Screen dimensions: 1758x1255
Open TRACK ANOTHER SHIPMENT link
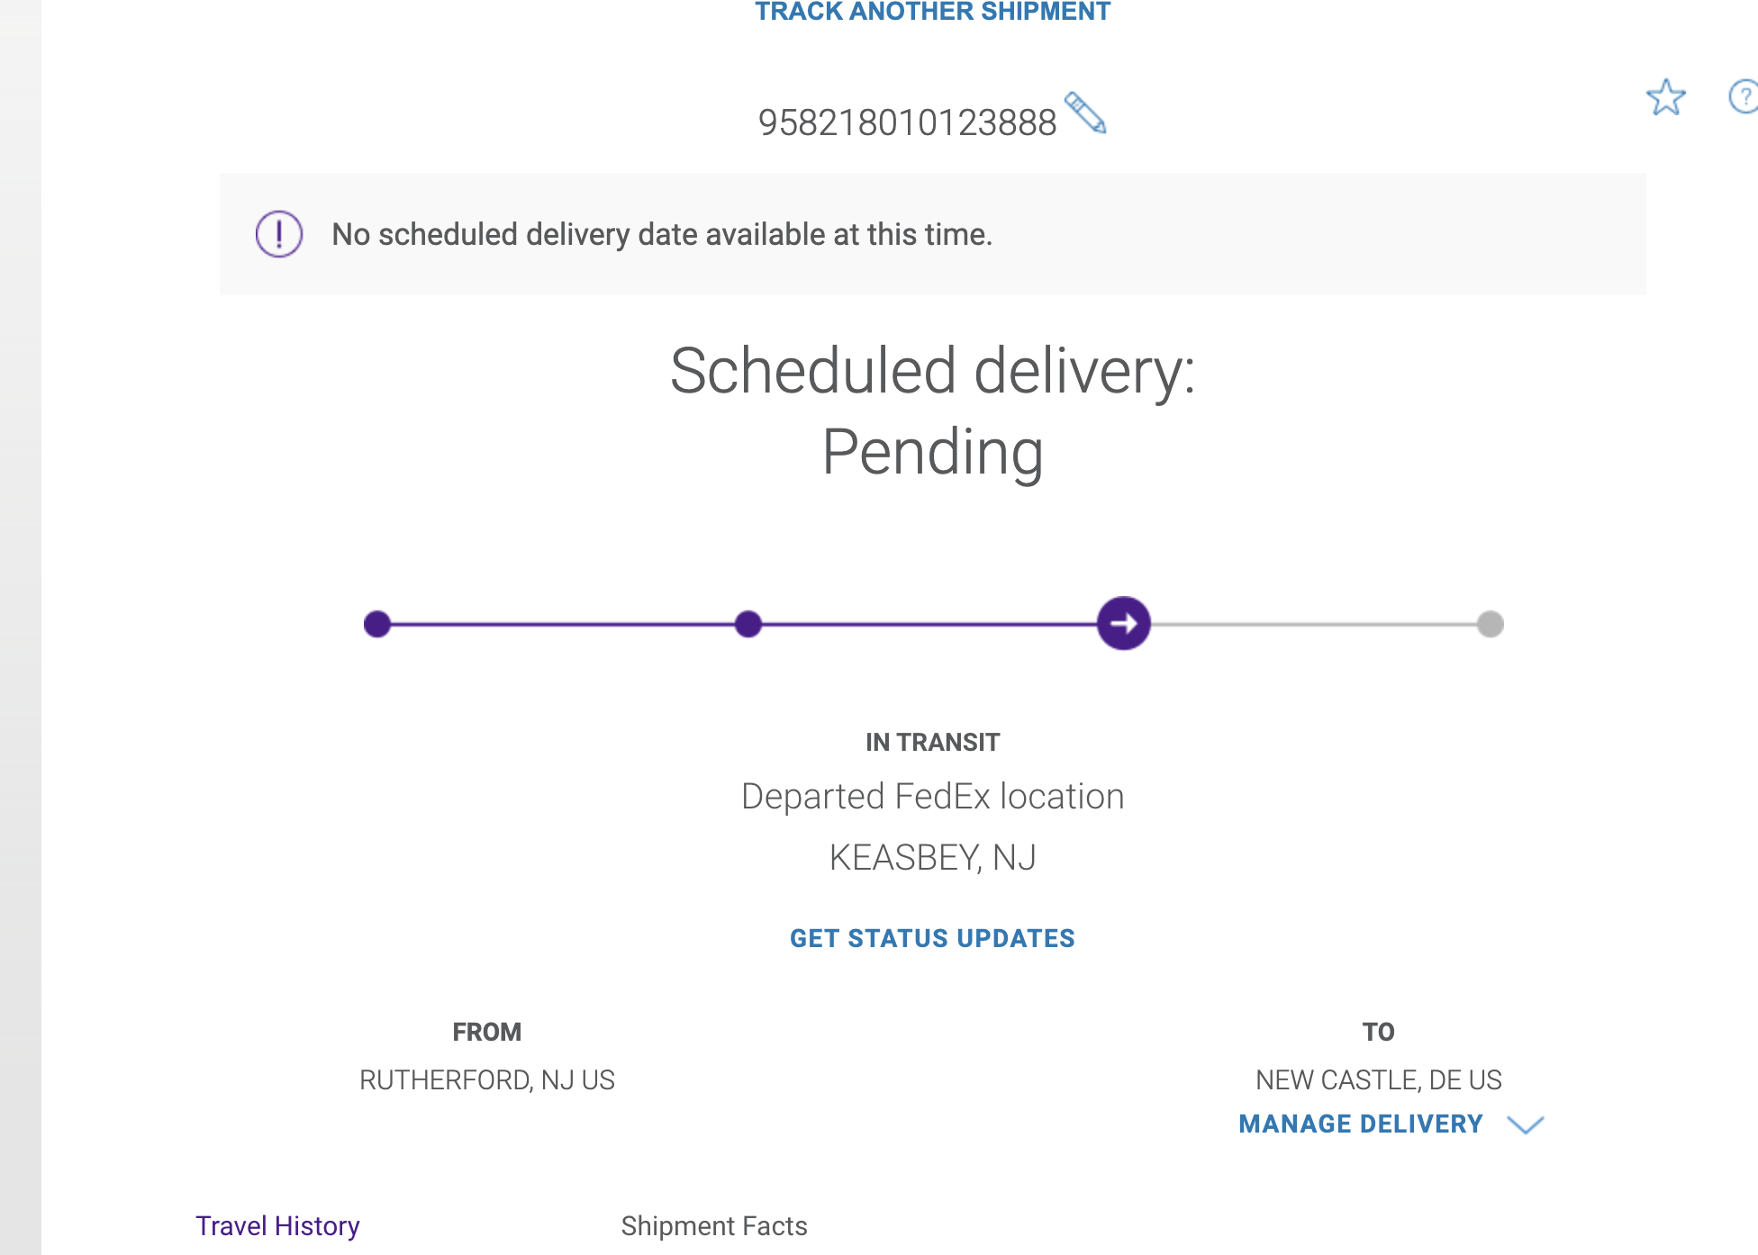932,12
